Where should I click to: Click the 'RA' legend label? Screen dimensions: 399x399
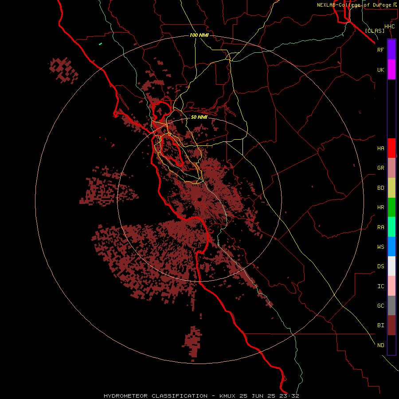[380, 227]
